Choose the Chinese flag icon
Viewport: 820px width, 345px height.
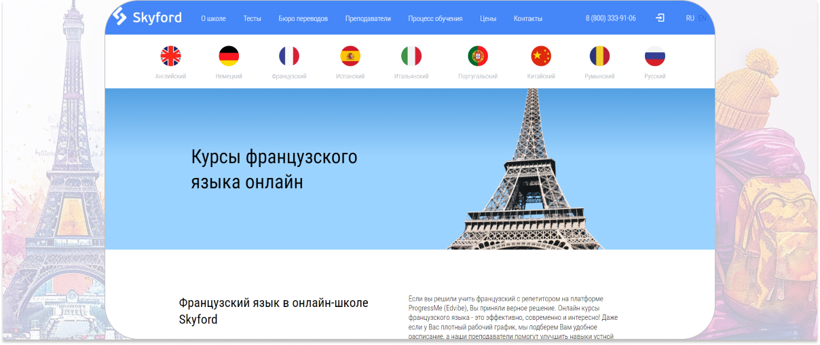pyautogui.click(x=541, y=56)
